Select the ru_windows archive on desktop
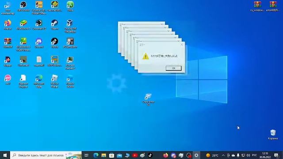283x159 pixels. click(257, 6)
